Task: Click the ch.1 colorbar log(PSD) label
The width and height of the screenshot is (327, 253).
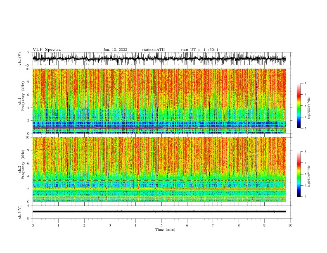Action: (x=309, y=108)
